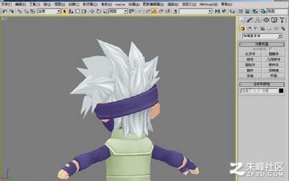Image resolution: width=289 pixels, height=181 pixels.
Task: Click the 圆锥体 cone button
Action: click(273, 54)
